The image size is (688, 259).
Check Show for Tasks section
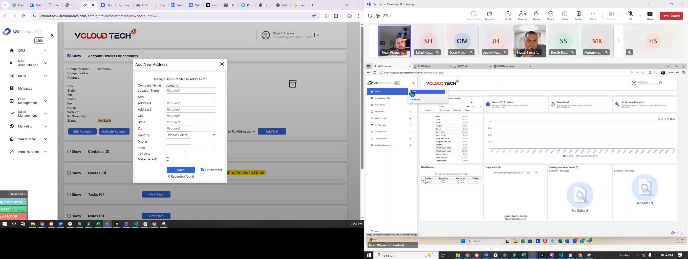pyautogui.click(x=69, y=195)
